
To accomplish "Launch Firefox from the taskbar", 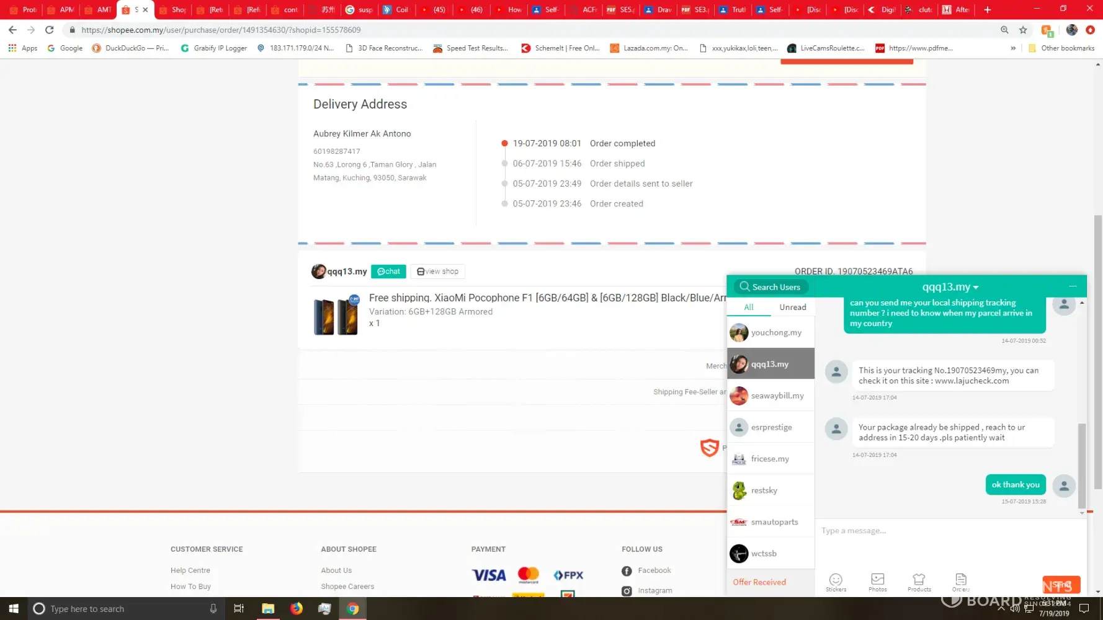I will coord(297,609).
